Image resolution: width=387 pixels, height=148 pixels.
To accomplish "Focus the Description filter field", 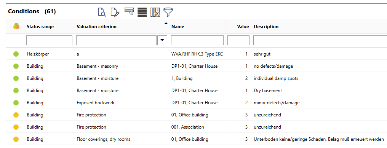I will (320, 40).
